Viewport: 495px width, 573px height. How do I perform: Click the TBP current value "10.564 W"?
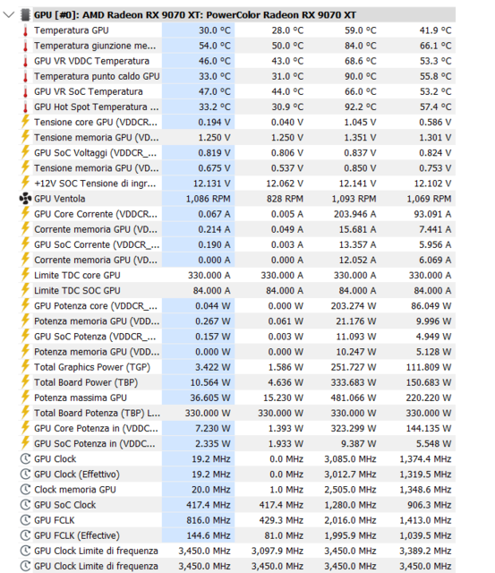tap(210, 382)
